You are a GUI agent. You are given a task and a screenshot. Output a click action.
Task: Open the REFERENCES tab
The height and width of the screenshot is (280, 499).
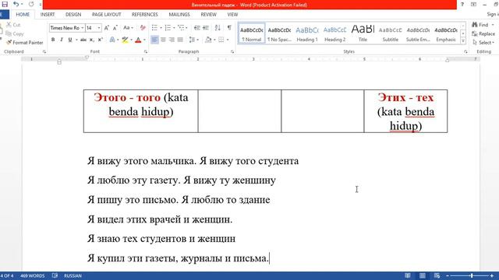pos(144,15)
